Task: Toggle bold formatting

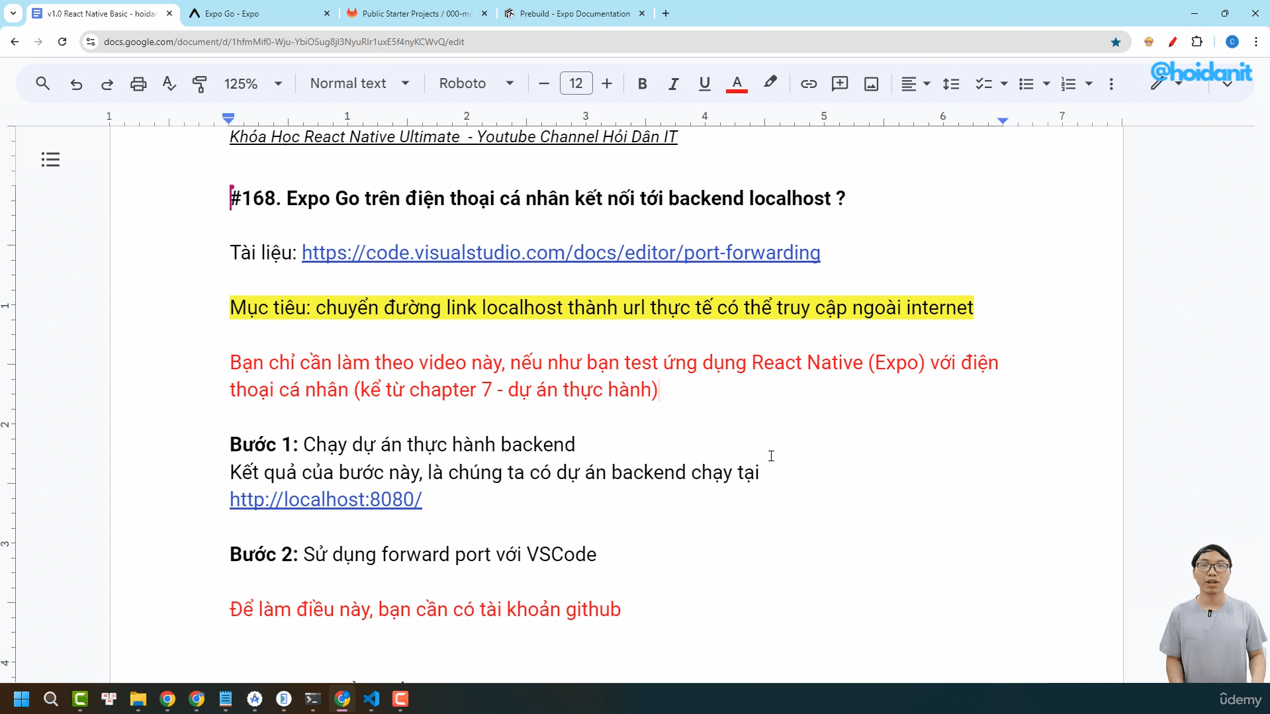Action: click(642, 84)
